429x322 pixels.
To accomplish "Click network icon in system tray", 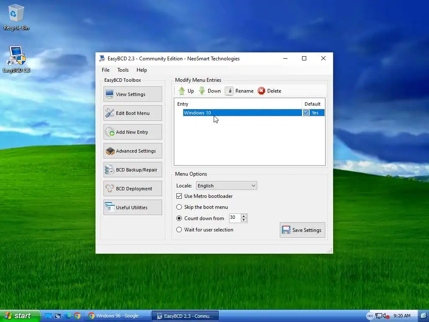I will (379, 316).
